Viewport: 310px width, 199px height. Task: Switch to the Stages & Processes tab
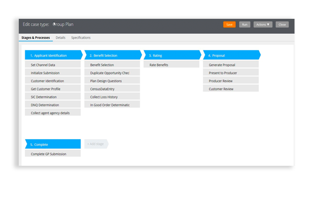click(36, 38)
